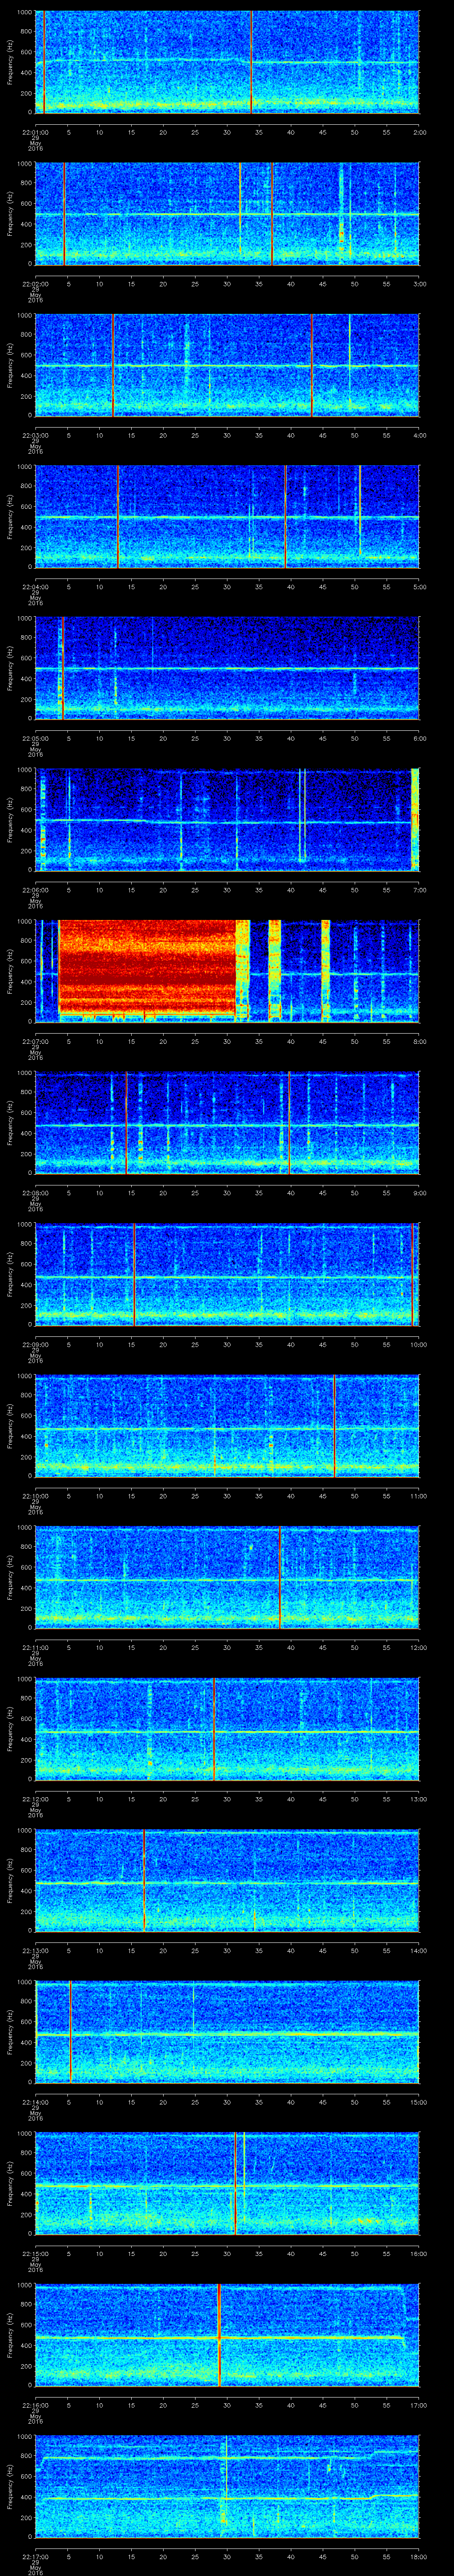Click the red vertical line in the 22:11:00 panel
454x2576 pixels.
[x=280, y=1578]
